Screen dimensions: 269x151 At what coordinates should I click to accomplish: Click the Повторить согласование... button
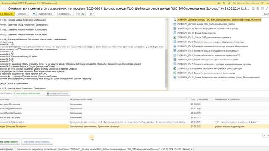[x=37, y=142]
